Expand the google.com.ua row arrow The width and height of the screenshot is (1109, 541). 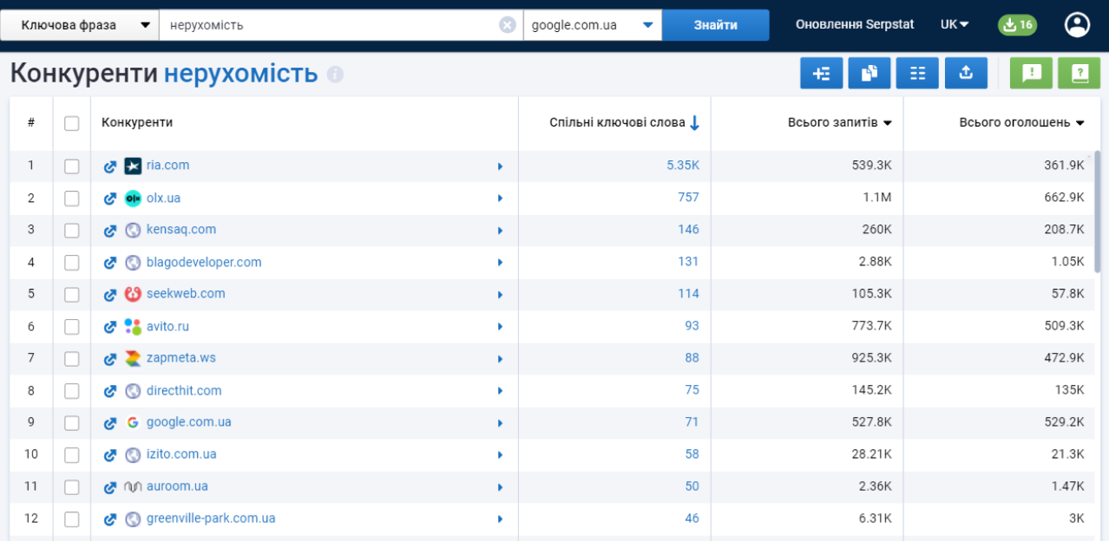[x=501, y=423]
